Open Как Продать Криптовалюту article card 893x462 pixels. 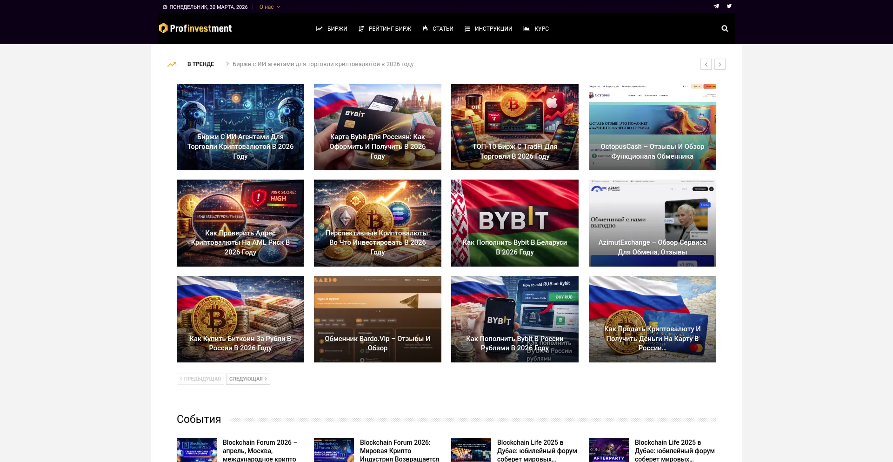coord(653,319)
